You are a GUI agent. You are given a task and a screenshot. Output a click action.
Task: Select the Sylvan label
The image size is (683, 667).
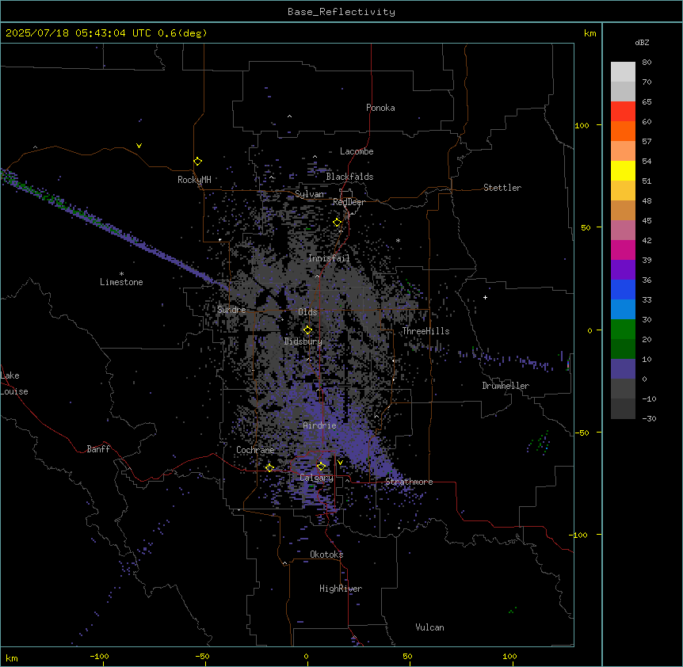tap(310, 194)
